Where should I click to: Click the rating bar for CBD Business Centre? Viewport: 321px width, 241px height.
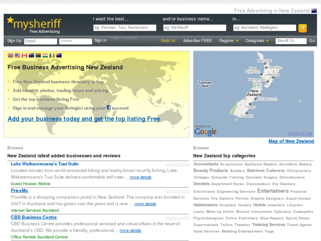coord(177,218)
